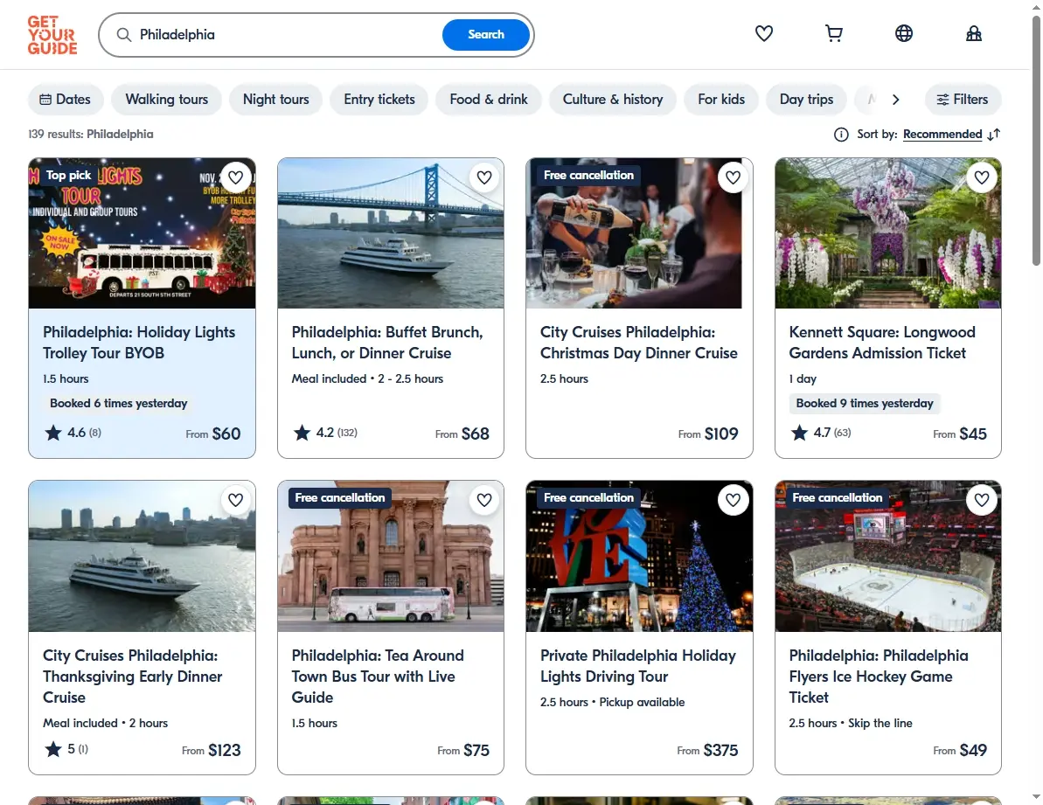Open the Recommended sort dropdown
The width and height of the screenshot is (1043, 805).
coord(942,135)
